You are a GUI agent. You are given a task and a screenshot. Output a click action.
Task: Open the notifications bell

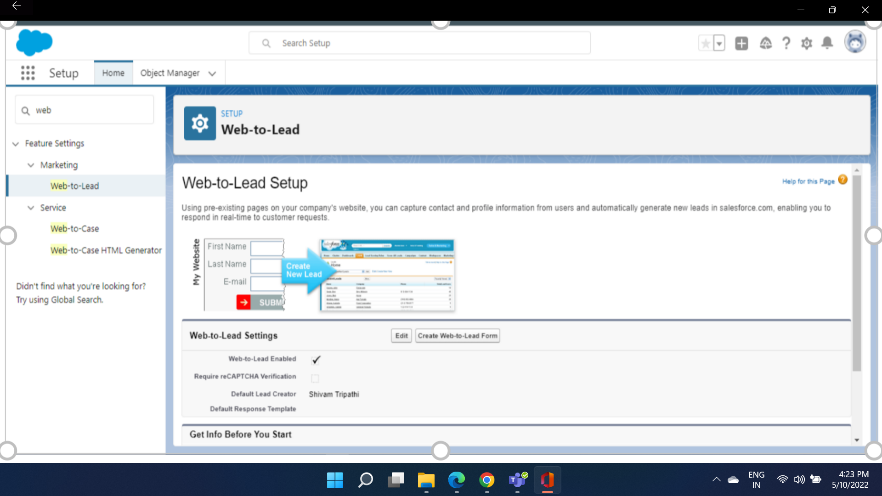pos(827,43)
